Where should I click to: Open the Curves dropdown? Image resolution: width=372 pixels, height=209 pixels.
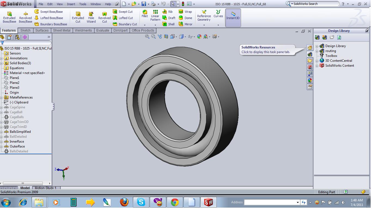click(218, 25)
